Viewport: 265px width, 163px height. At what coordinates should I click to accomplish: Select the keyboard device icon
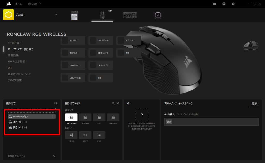pos(130,15)
